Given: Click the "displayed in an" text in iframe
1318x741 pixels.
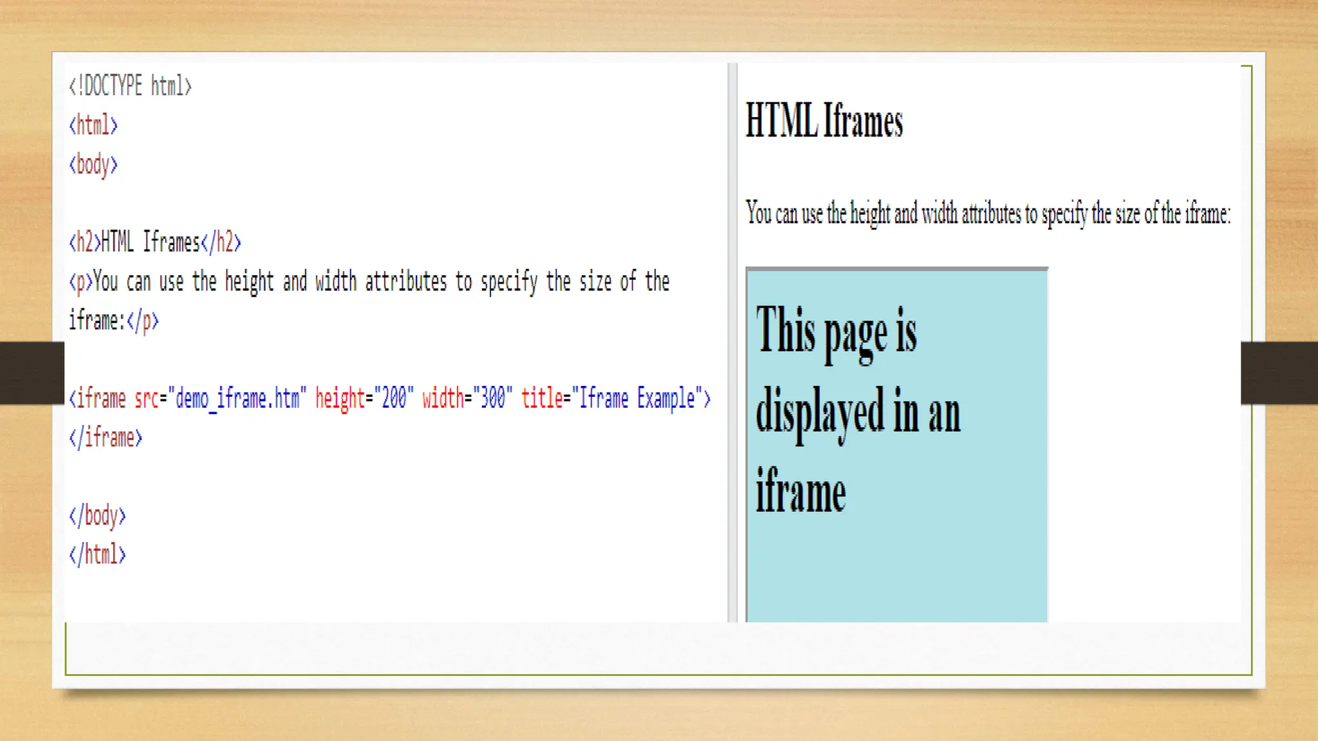Looking at the screenshot, I should [858, 412].
